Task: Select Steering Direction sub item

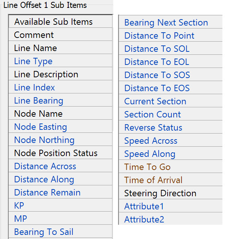Action: click(160, 193)
